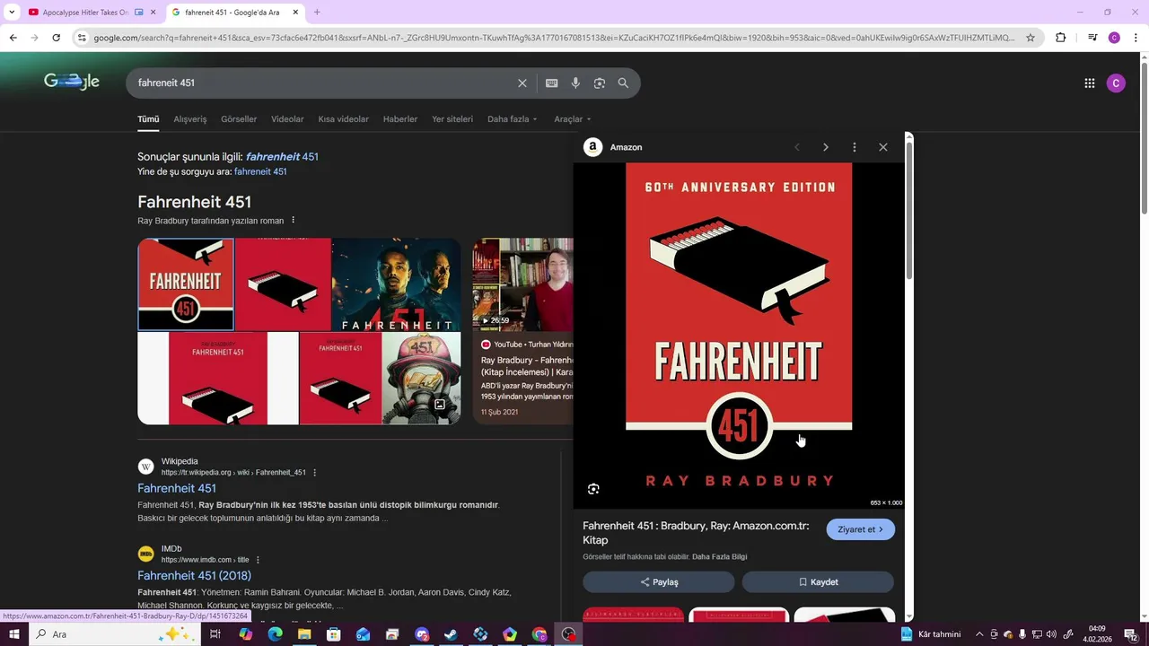Click the Kaydet save button
Image resolution: width=1149 pixels, height=646 pixels.
click(818, 582)
